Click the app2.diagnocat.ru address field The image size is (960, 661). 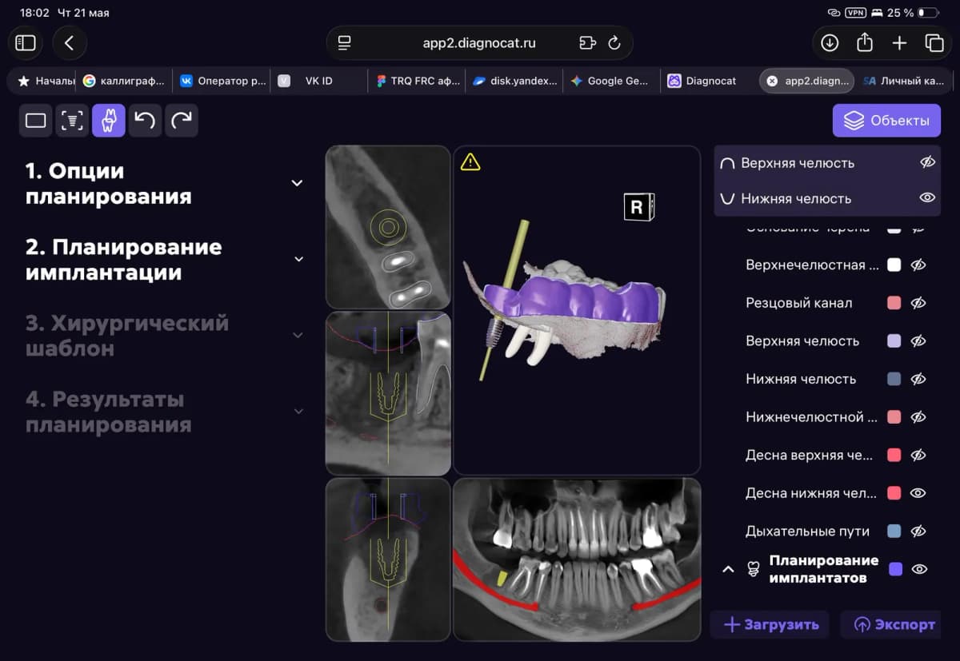point(479,43)
